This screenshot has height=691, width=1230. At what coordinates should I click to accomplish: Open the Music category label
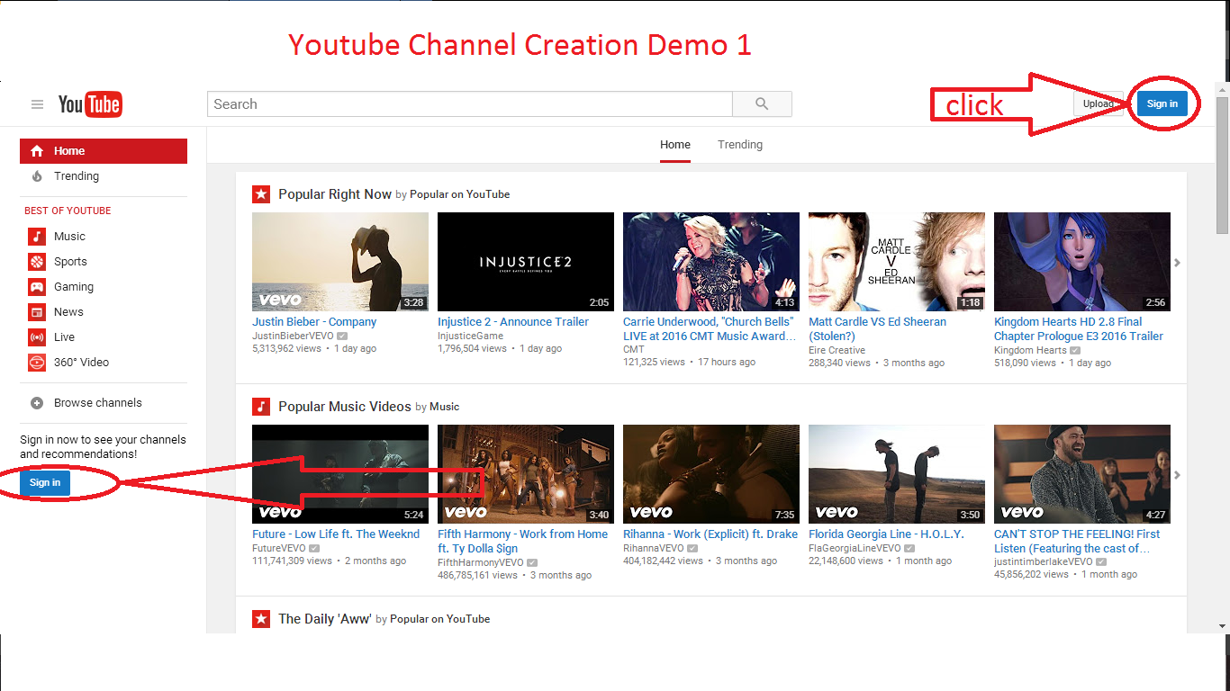[69, 237]
